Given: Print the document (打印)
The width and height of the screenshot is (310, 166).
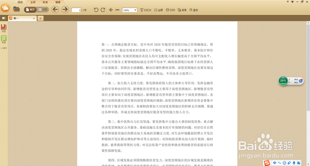Looking at the screenshot, I should click(x=170, y=10).
